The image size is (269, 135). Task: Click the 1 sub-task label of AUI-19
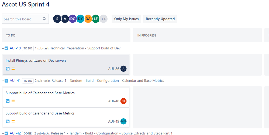pyautogui.click(x=42, y=48)
